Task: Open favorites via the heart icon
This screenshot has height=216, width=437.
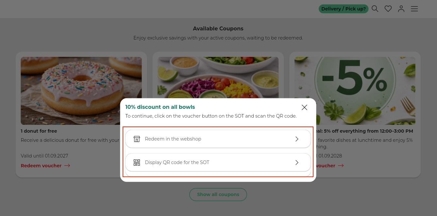Action: point(388,9)
